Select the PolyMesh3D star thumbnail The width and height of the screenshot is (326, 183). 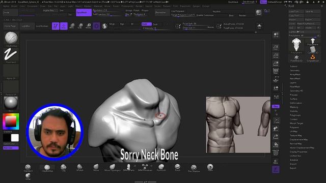[x=296, y=57]
